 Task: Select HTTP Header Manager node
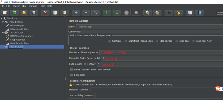click(22, 36)
